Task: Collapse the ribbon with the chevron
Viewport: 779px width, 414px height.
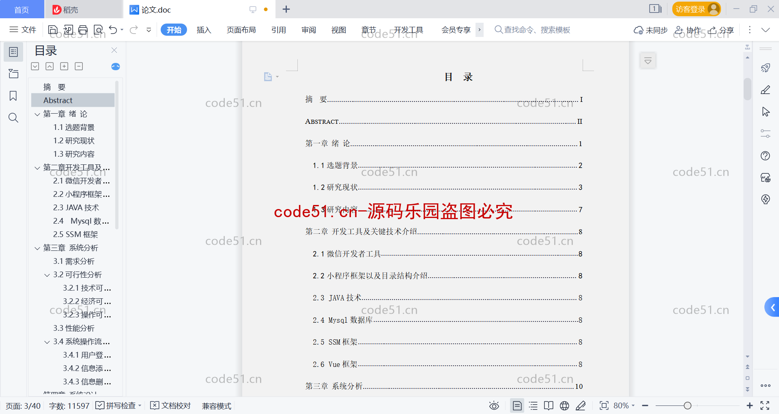Action: (x=765, y=30)
